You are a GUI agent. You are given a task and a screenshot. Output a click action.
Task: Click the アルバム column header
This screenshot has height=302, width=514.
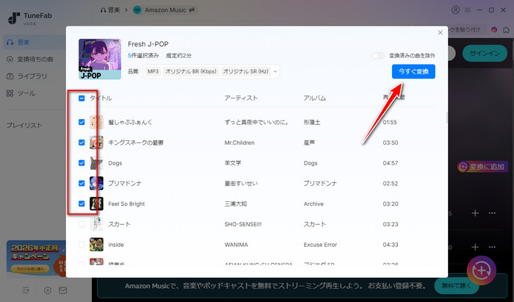pos(314,98)
